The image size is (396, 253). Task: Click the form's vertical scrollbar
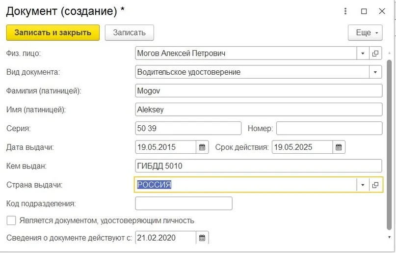click(x=389, y=145)
